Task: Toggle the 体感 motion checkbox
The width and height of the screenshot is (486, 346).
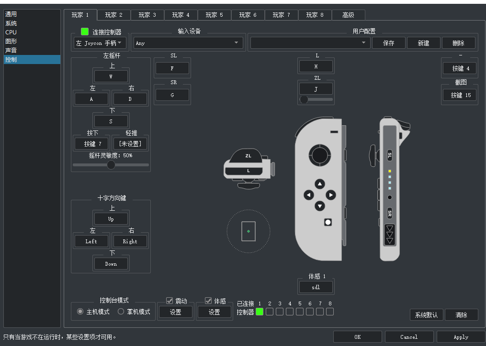Action: tap(208, 301)
